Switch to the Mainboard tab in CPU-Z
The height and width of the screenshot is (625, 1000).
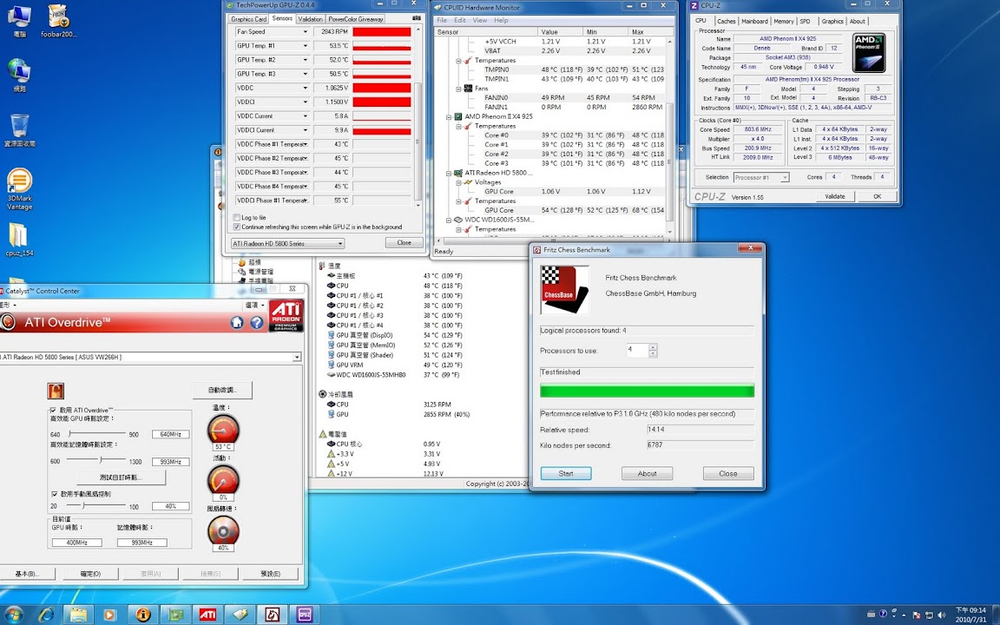click(x=754, y=21)
